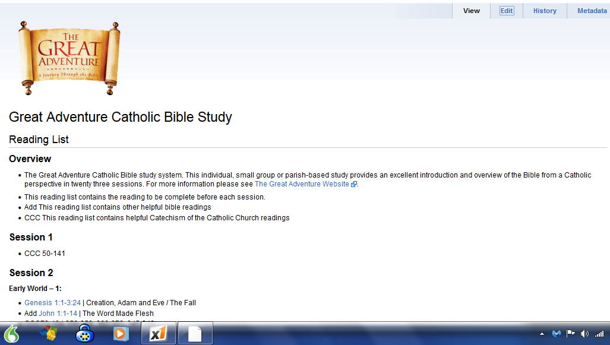Open the View tab
610x345 pixels.
coord(471,11)
